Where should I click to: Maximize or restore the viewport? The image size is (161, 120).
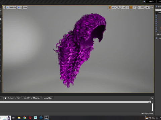[x=152, y=7]
